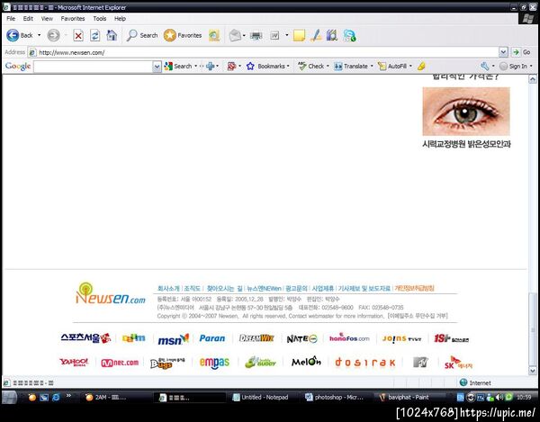Click the Skype toolbar icon
540x422 pixels.
point(349,35)
